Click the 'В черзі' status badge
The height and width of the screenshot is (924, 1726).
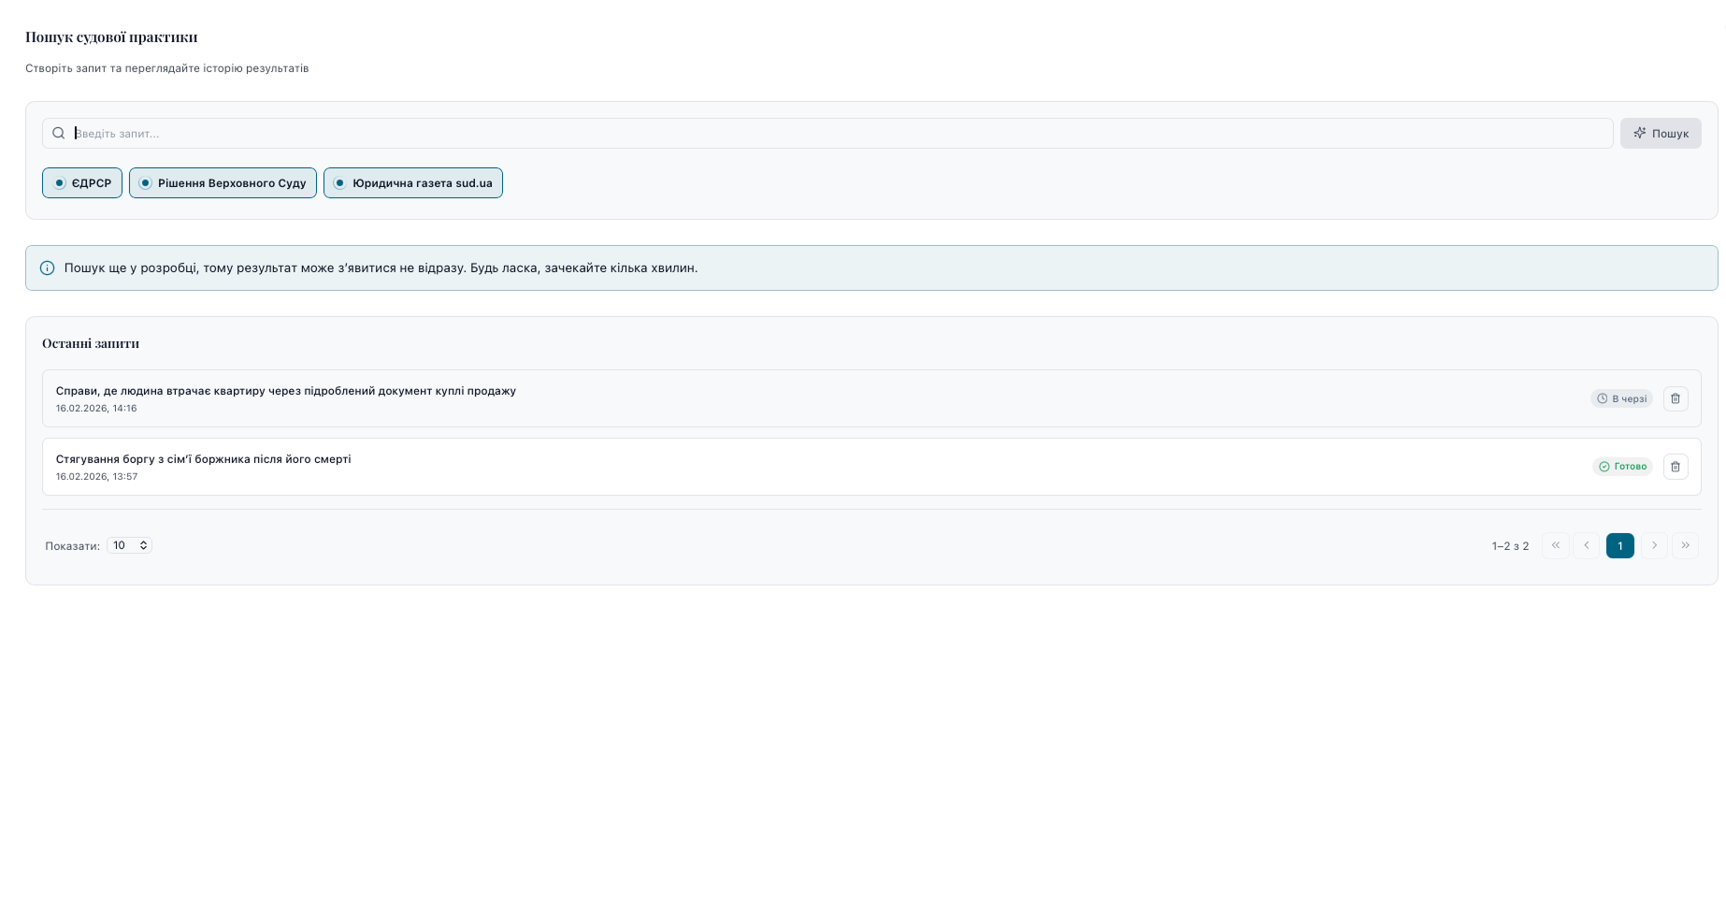tap(1622, 398)
